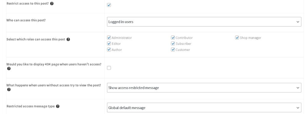Click the Subscriber role label
Screen dimensions: 308x114
coord(183,44)
